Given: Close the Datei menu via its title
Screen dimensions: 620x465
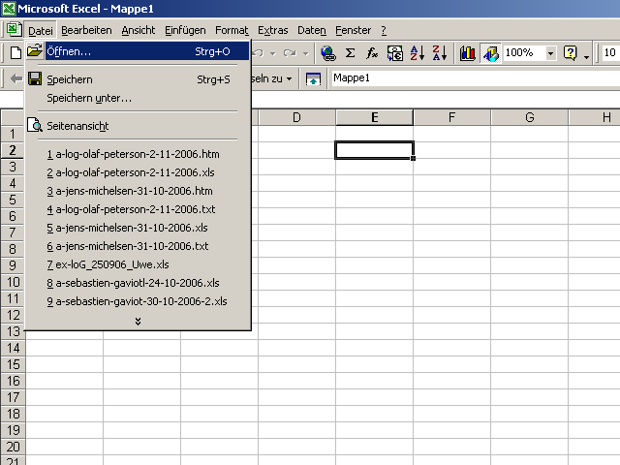Looking at the screenshot, I should pos(41,30).
